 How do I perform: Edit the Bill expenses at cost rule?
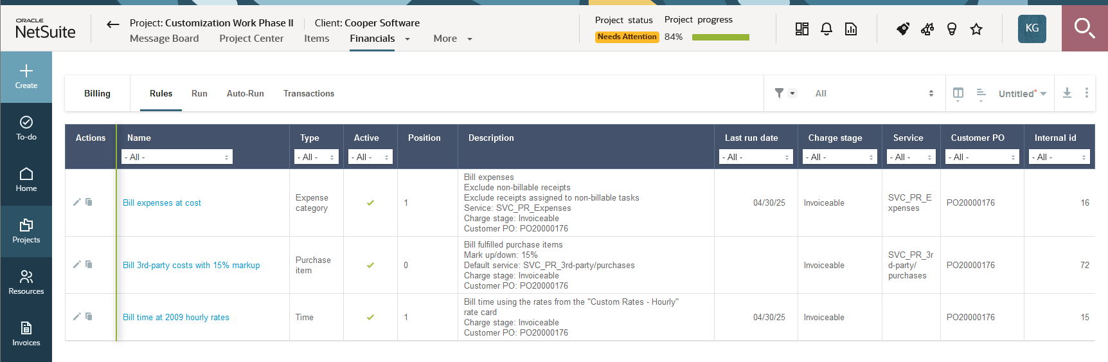pos(77,202)
